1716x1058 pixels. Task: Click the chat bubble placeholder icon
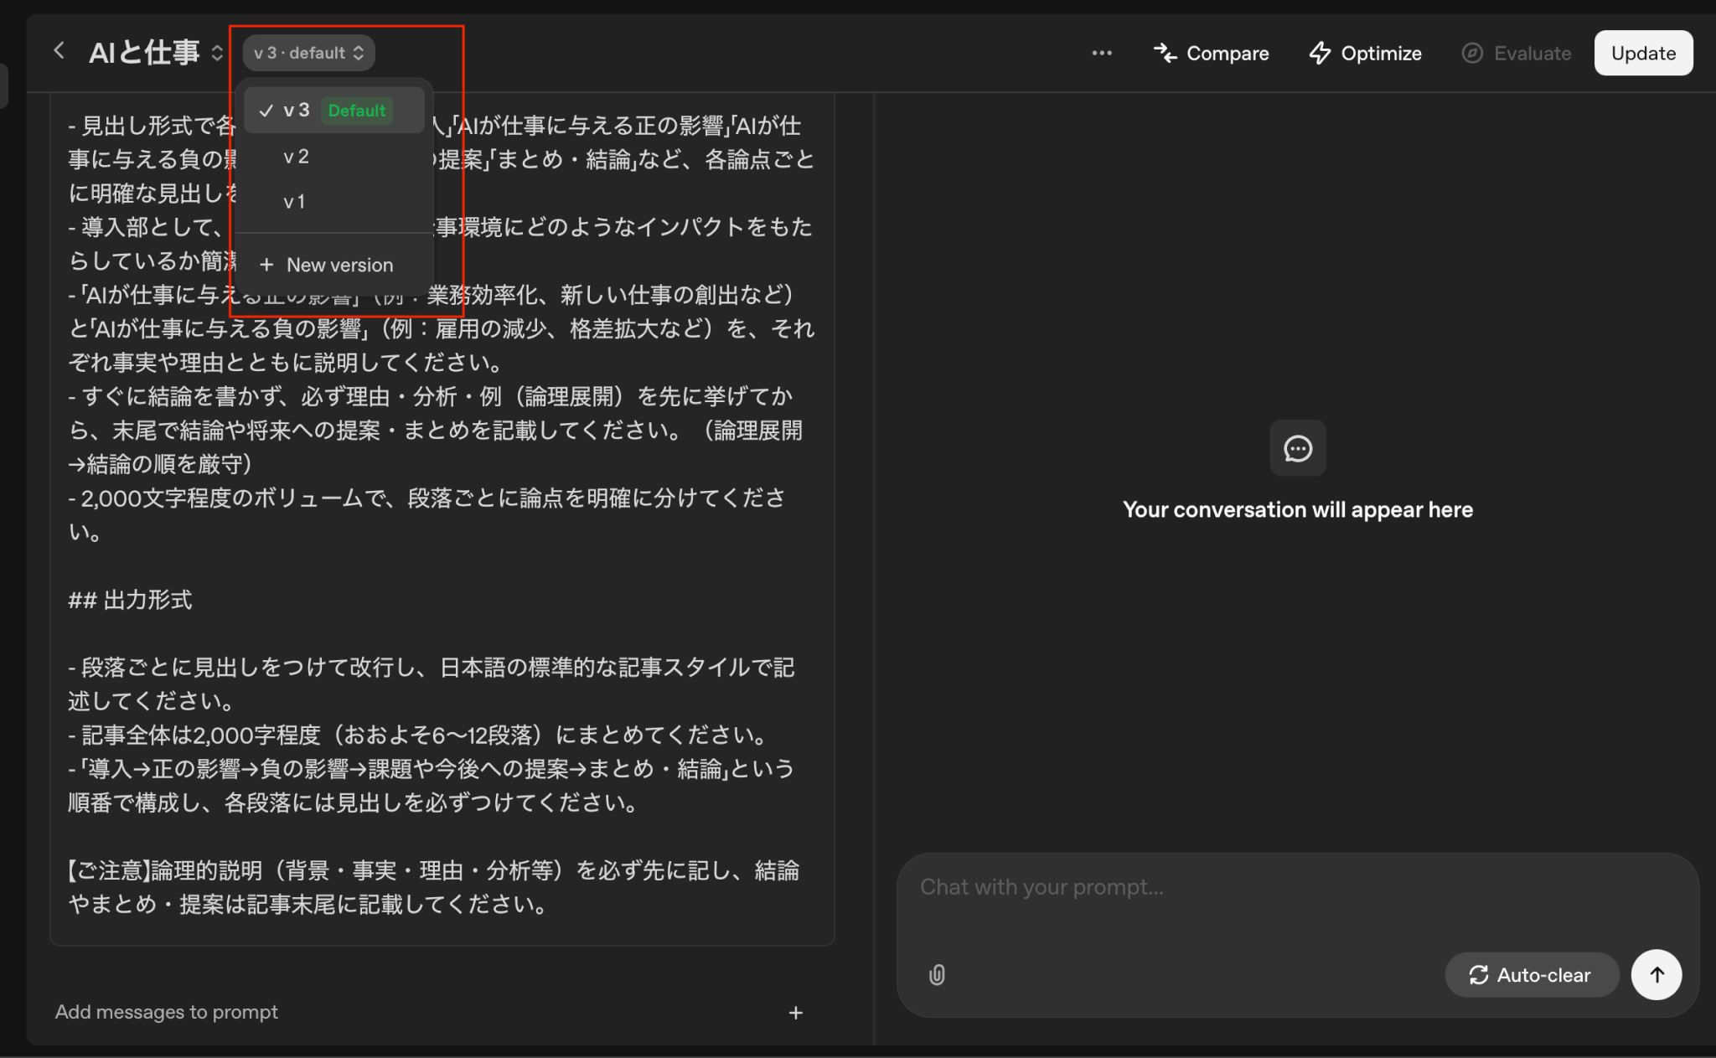(1297, 448)
